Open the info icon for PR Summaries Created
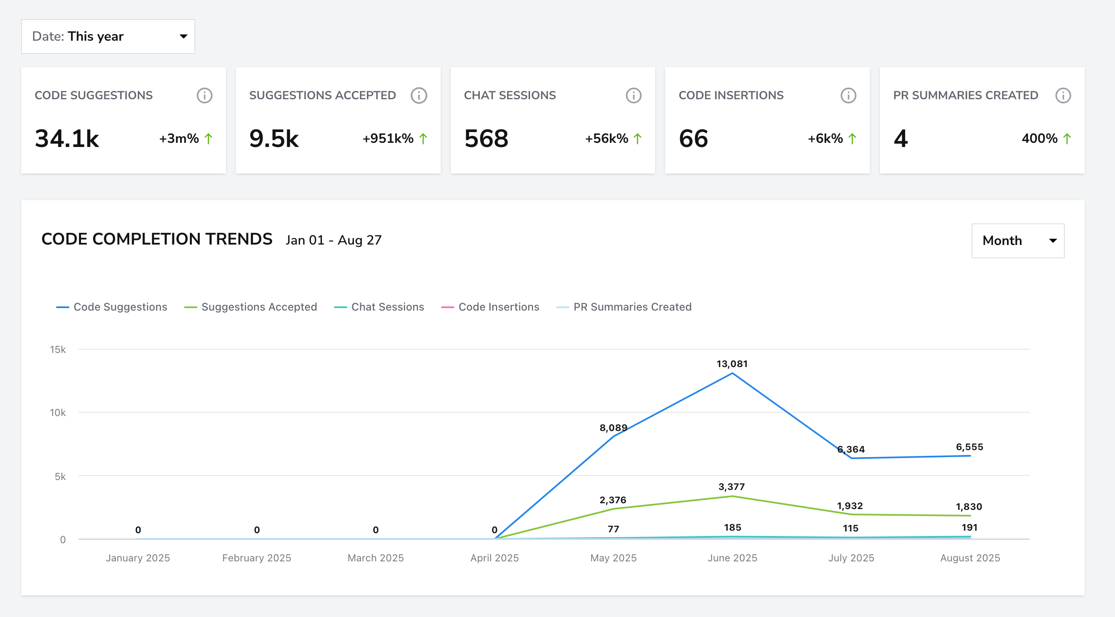 [1063, 95]
